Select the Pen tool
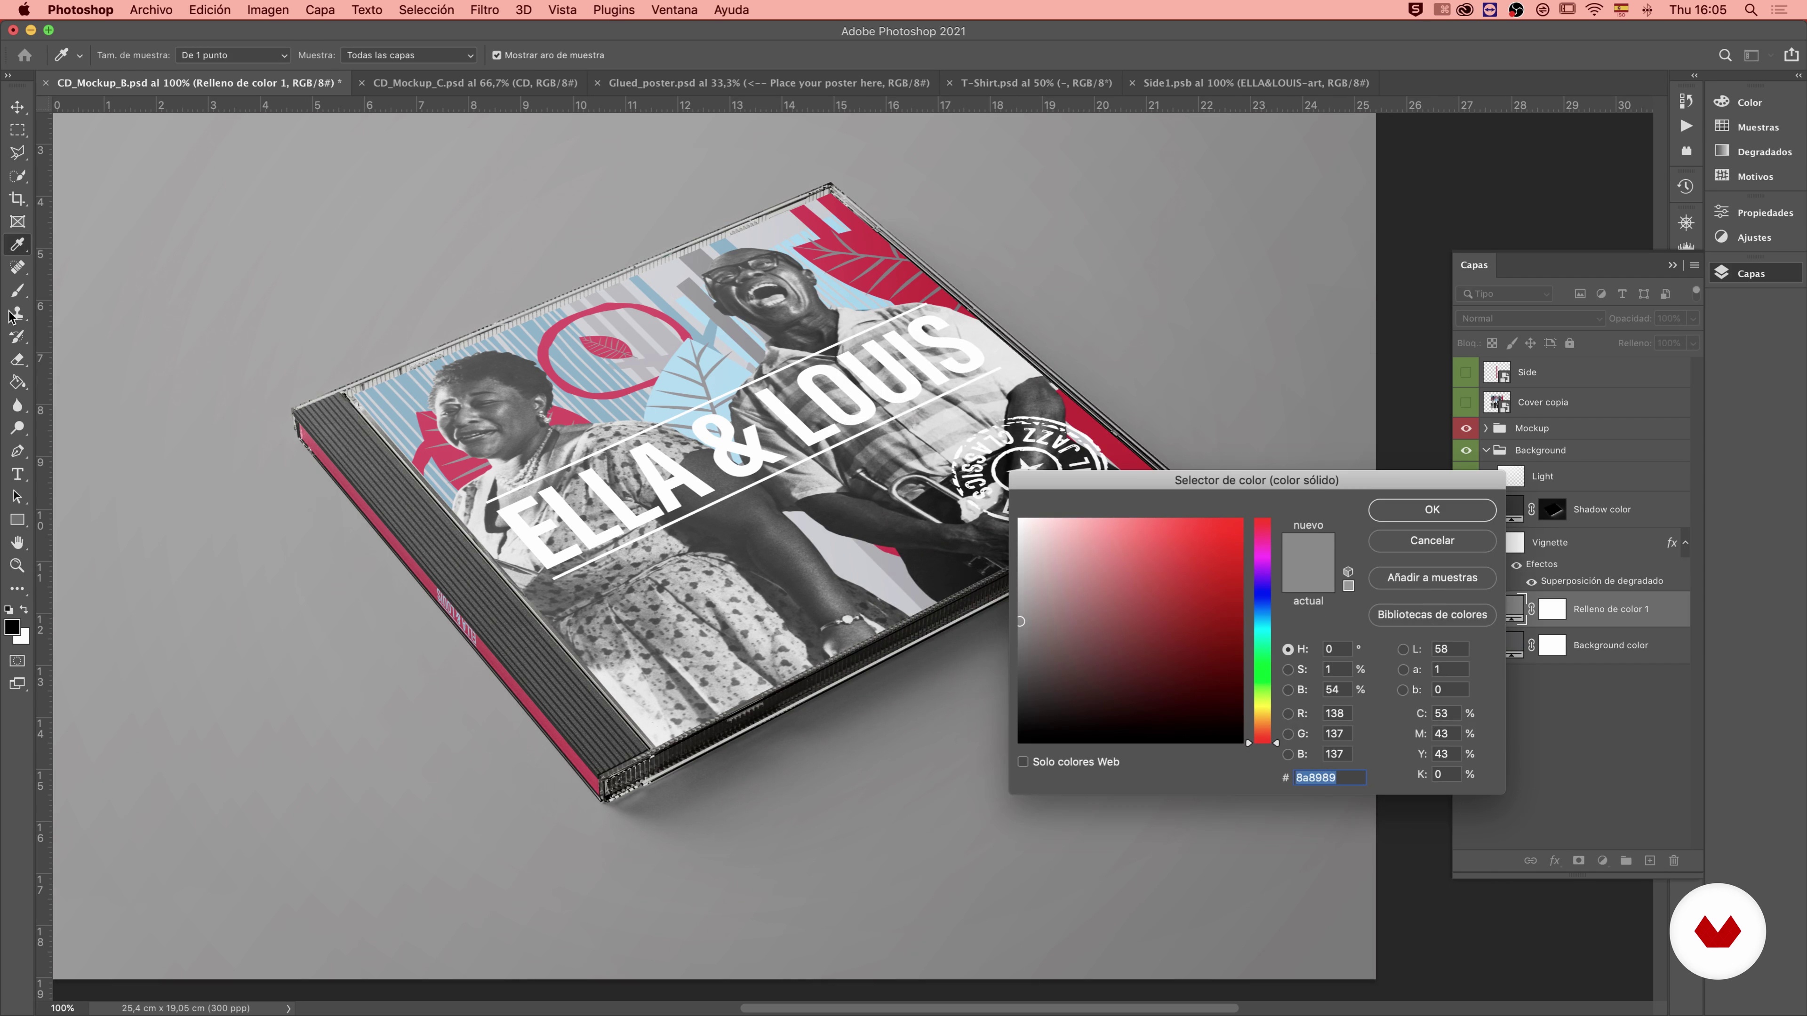Screen dimensions: 1807x1016 (x=17, y=452)
